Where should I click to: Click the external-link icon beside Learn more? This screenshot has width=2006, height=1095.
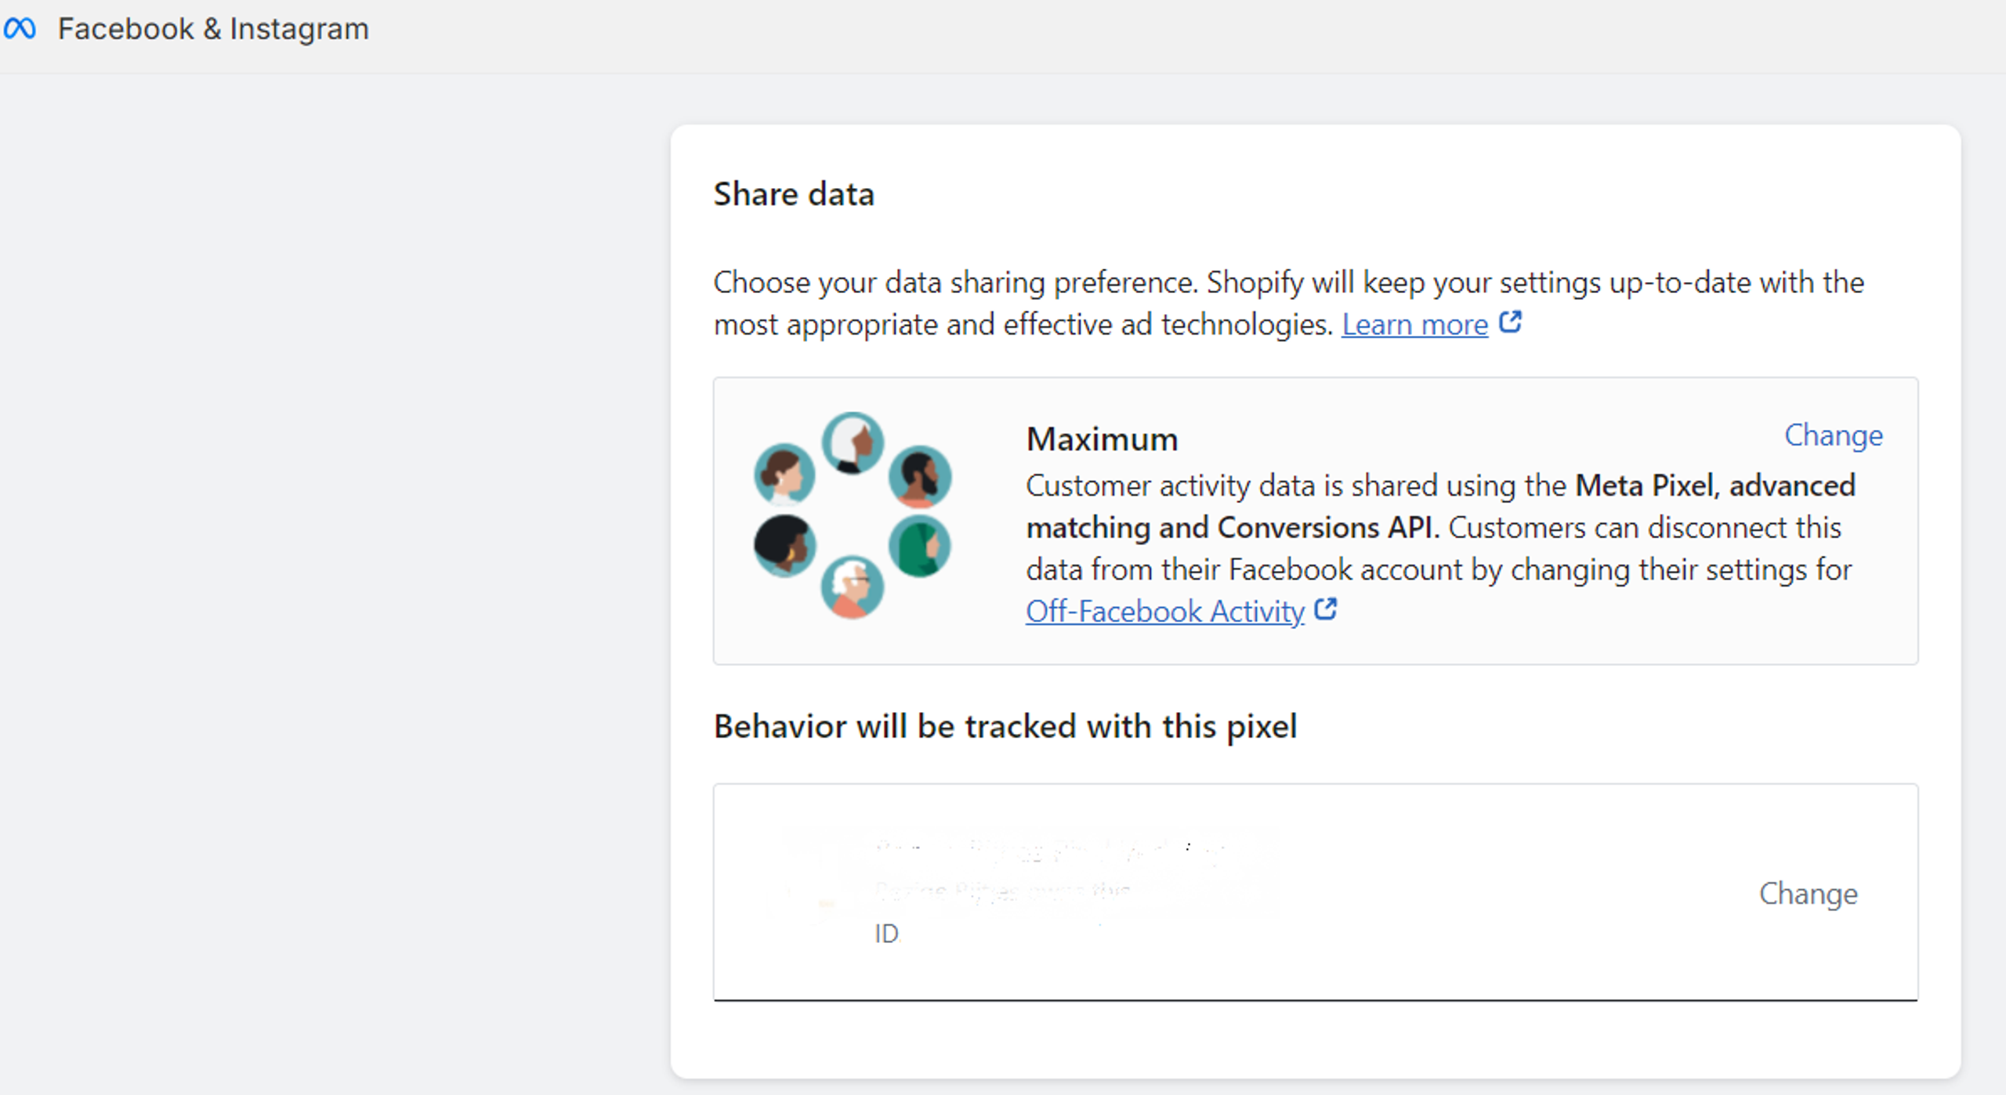pos(1510,322)
